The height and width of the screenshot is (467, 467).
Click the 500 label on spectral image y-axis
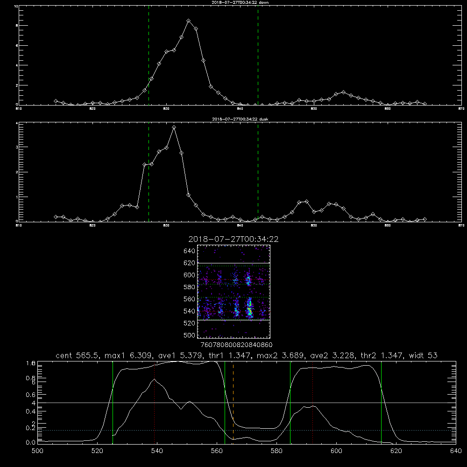[x=190, y=335]
